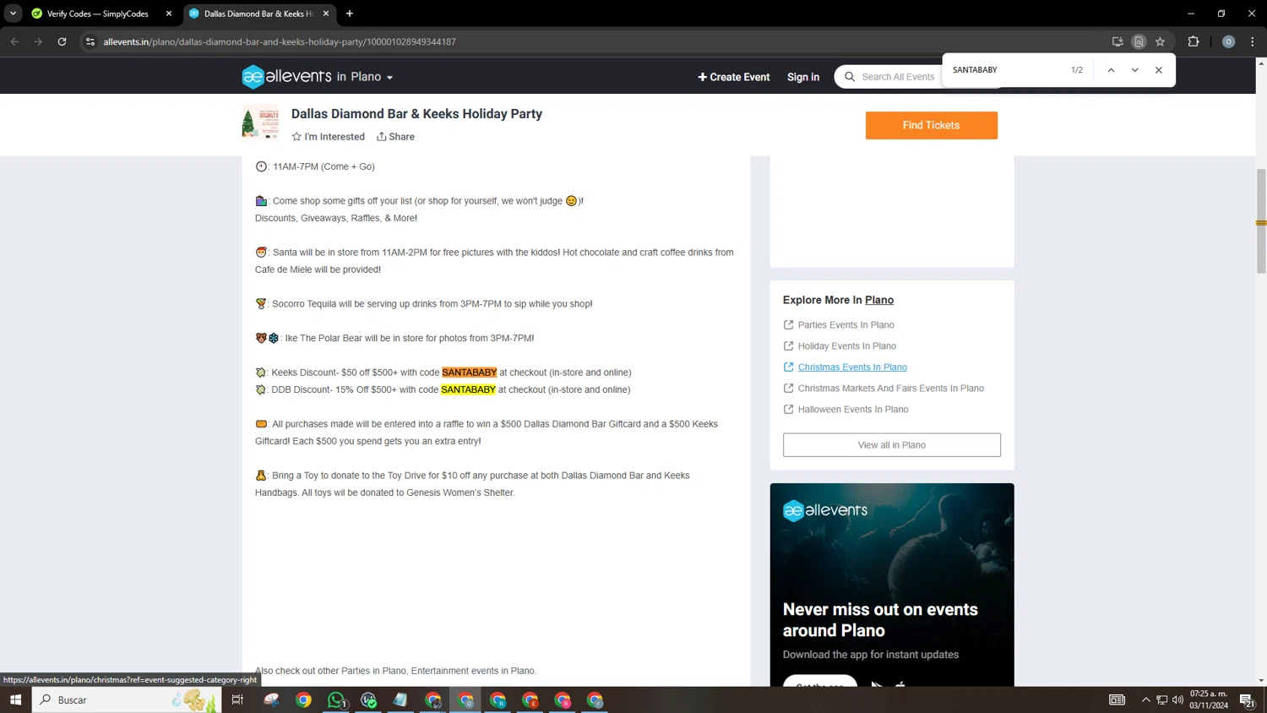This screenshot has height=713, width=1267.
Task: Click Create Event in header
Action: (733, 77)
